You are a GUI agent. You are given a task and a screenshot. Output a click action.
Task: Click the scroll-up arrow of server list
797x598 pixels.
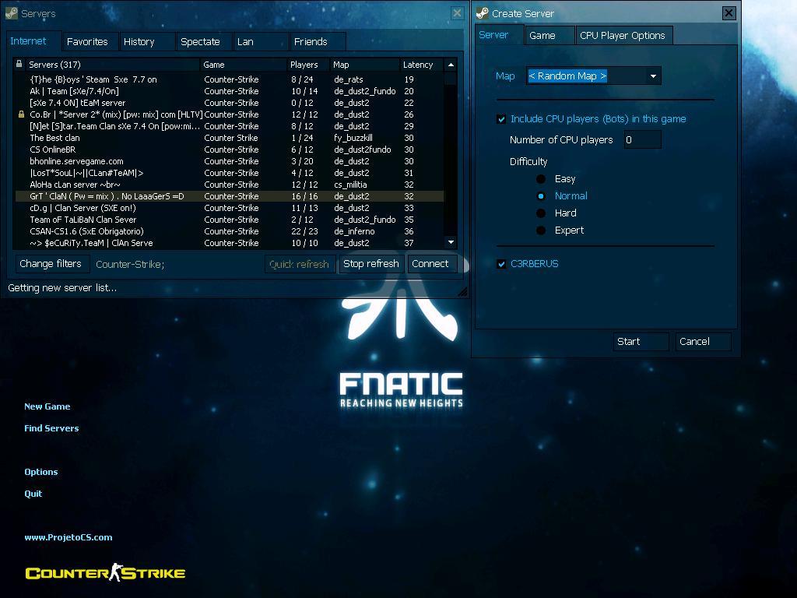pos(451,65)
